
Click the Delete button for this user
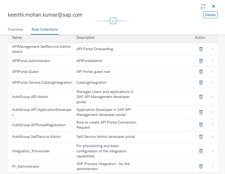(x=210, y=15)
